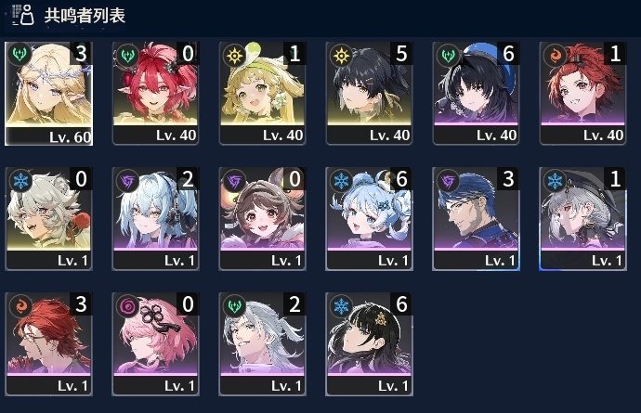Select the blonde elf character at Lv. 60
This screenshot has width=641, height=413.
48,94
